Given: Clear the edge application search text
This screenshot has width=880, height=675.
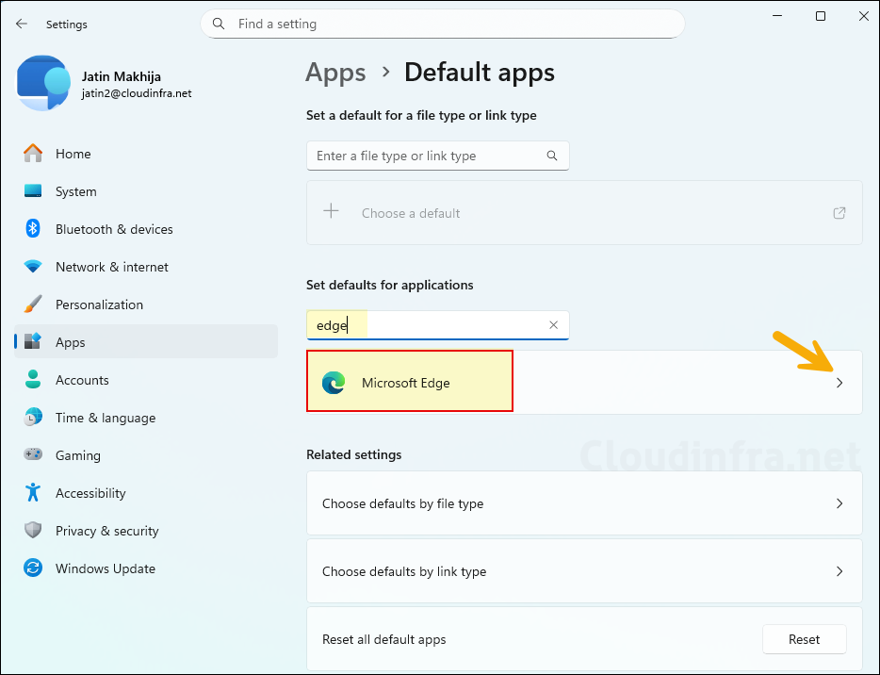Looking at the screenshot, I should pyautogui.click(x=554, y=325).
